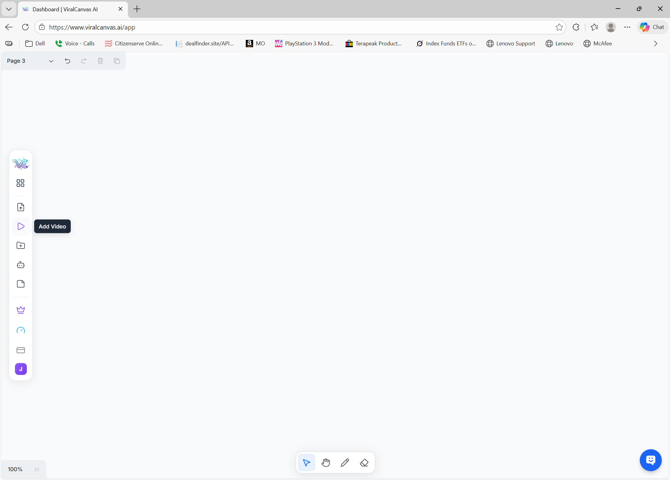The width and height of the screenshot is (670, 480).
Task: Open the dashboard grid icon in sidebar
Action: 20,183
